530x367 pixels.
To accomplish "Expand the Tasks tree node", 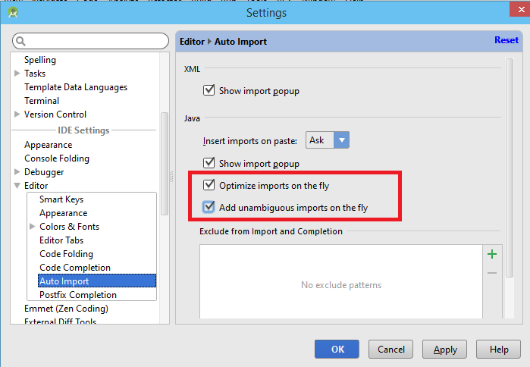I will tap(17, 74).
